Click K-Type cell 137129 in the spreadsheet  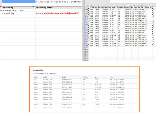(x=92, y=19)
